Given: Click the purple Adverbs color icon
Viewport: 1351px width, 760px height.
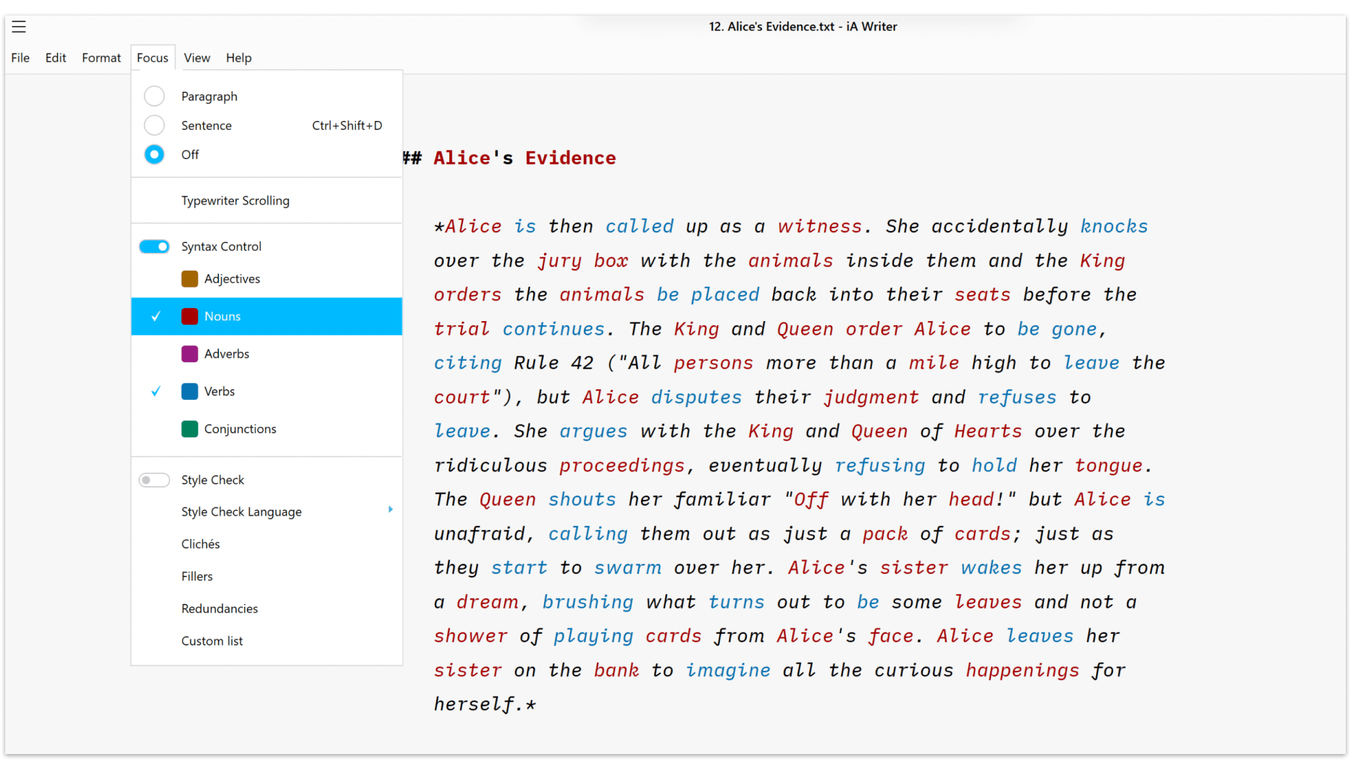Looking at the screenshot, I should click(189, 354).
